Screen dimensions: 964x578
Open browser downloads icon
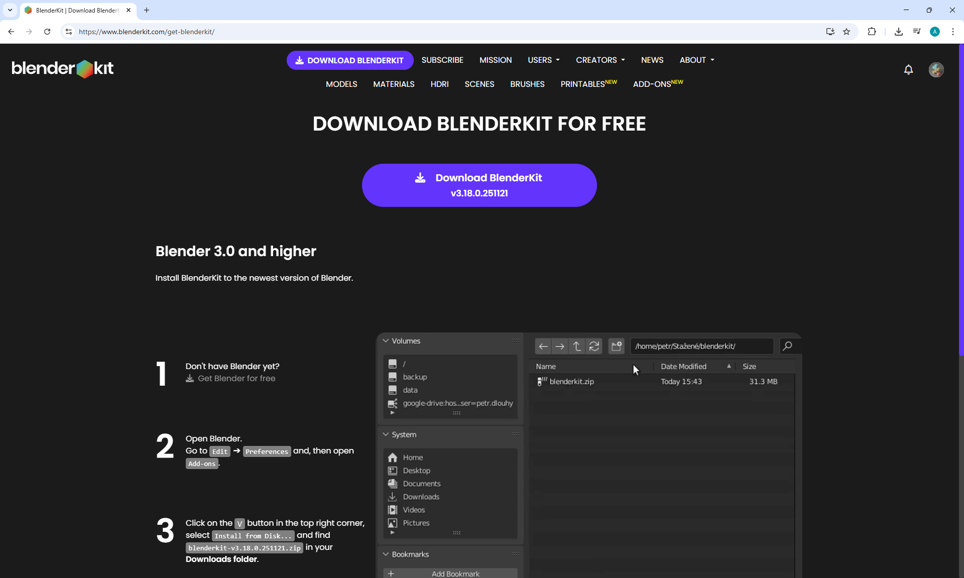(x=899, y=32)
